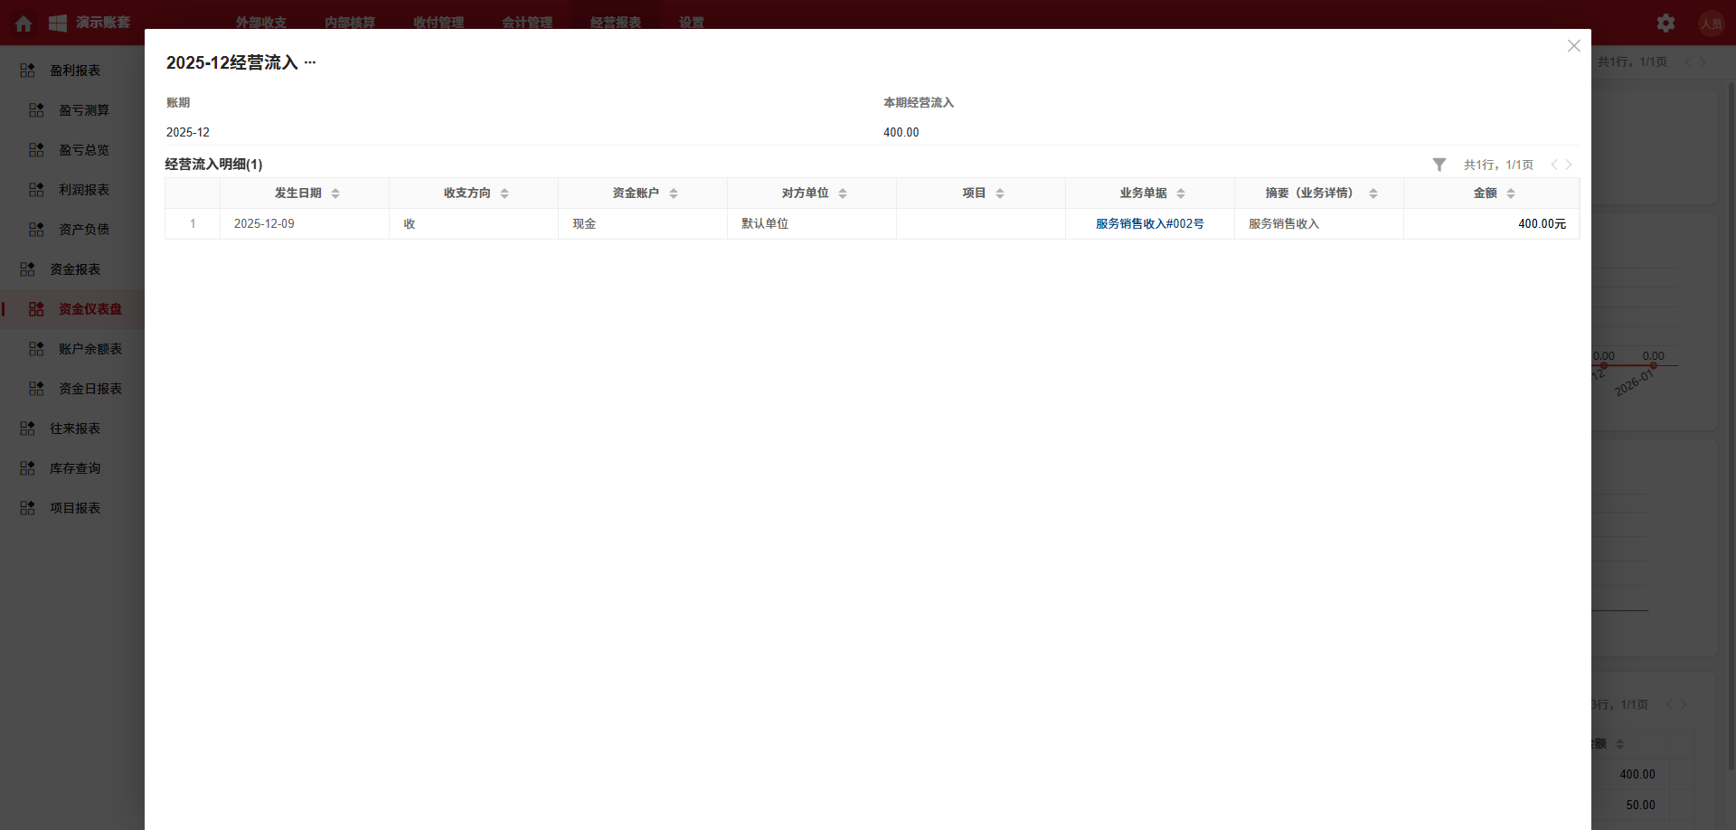The height and width of the screenshot is (830, 1736).
Task: Click the 演示账套 workspace icon
Action: click(58, 24)
